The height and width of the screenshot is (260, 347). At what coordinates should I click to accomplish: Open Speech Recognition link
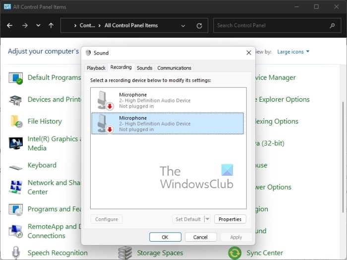point(58,253)
